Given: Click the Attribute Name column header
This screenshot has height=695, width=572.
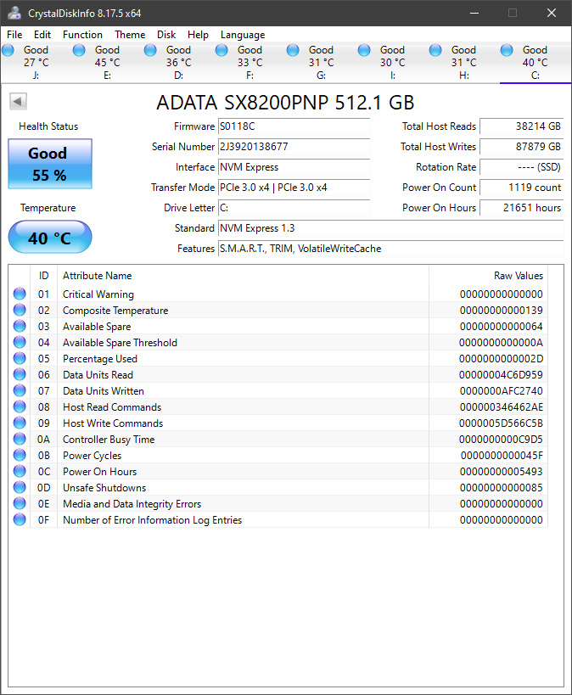Looking at the screenshot, I should click(243, 276).
